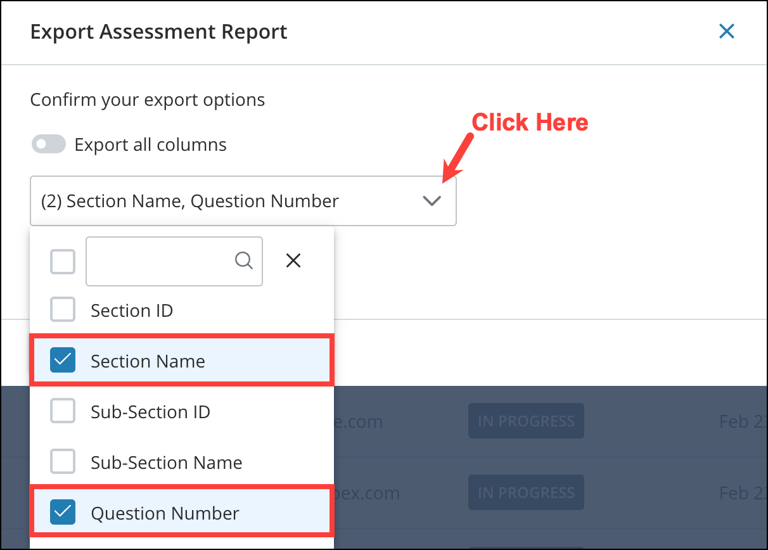The image size is (768, 550).
Task: Click the first IN PROGRESS status badge
Action: tap(526, 421)
